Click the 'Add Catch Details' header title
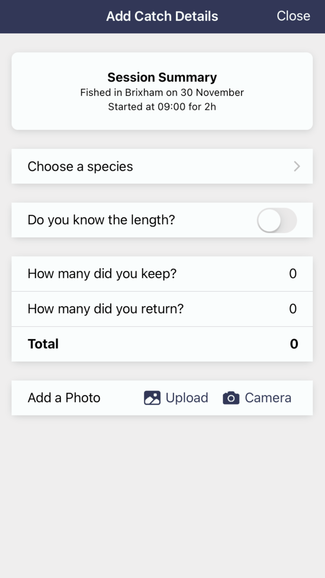 coord(162,16)
